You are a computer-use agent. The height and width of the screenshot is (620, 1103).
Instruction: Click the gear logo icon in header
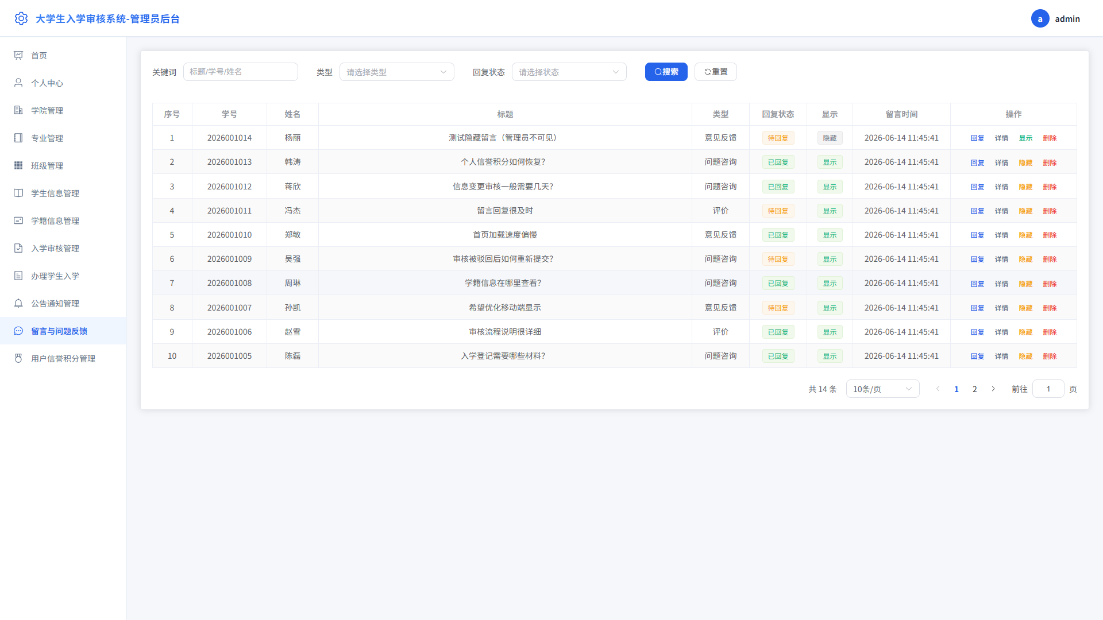click(x=21, y=18)
